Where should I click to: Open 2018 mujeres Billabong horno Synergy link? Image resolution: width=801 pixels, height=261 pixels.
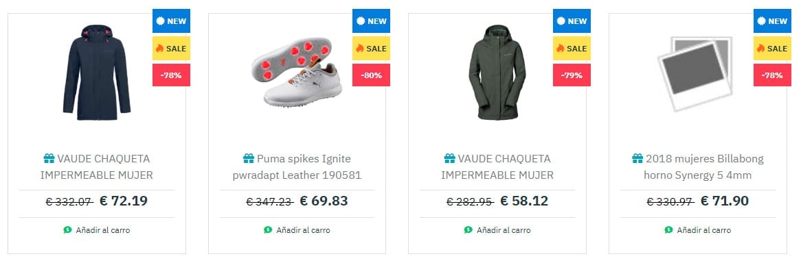click(x=698, y=166)
